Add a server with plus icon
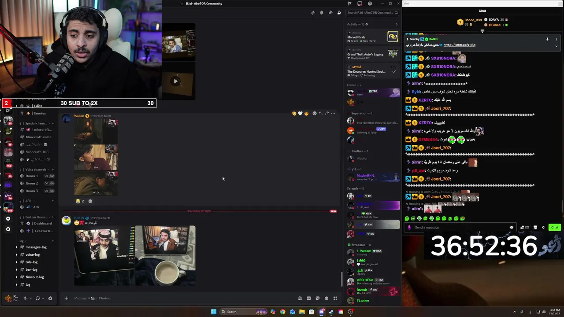Screen dimensions: 564x317 (8, 218)
